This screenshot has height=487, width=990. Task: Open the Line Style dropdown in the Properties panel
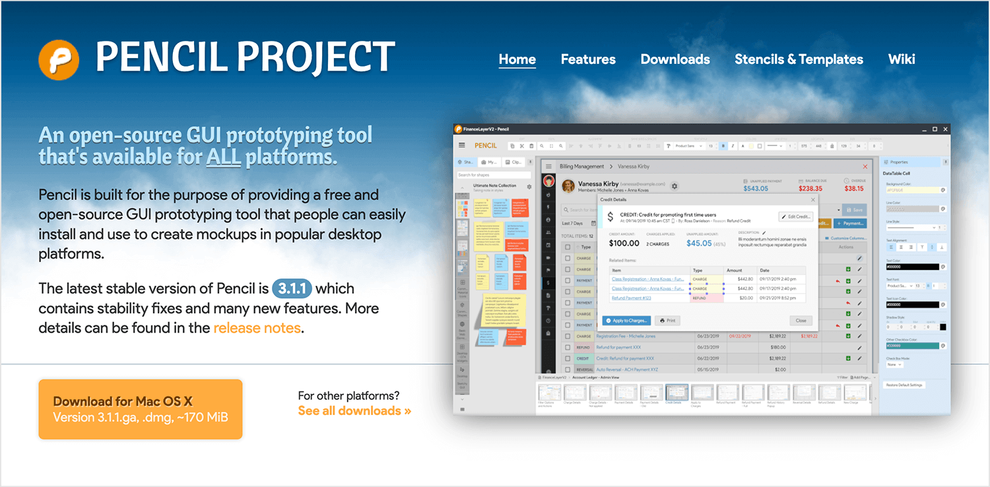(911, 228)
